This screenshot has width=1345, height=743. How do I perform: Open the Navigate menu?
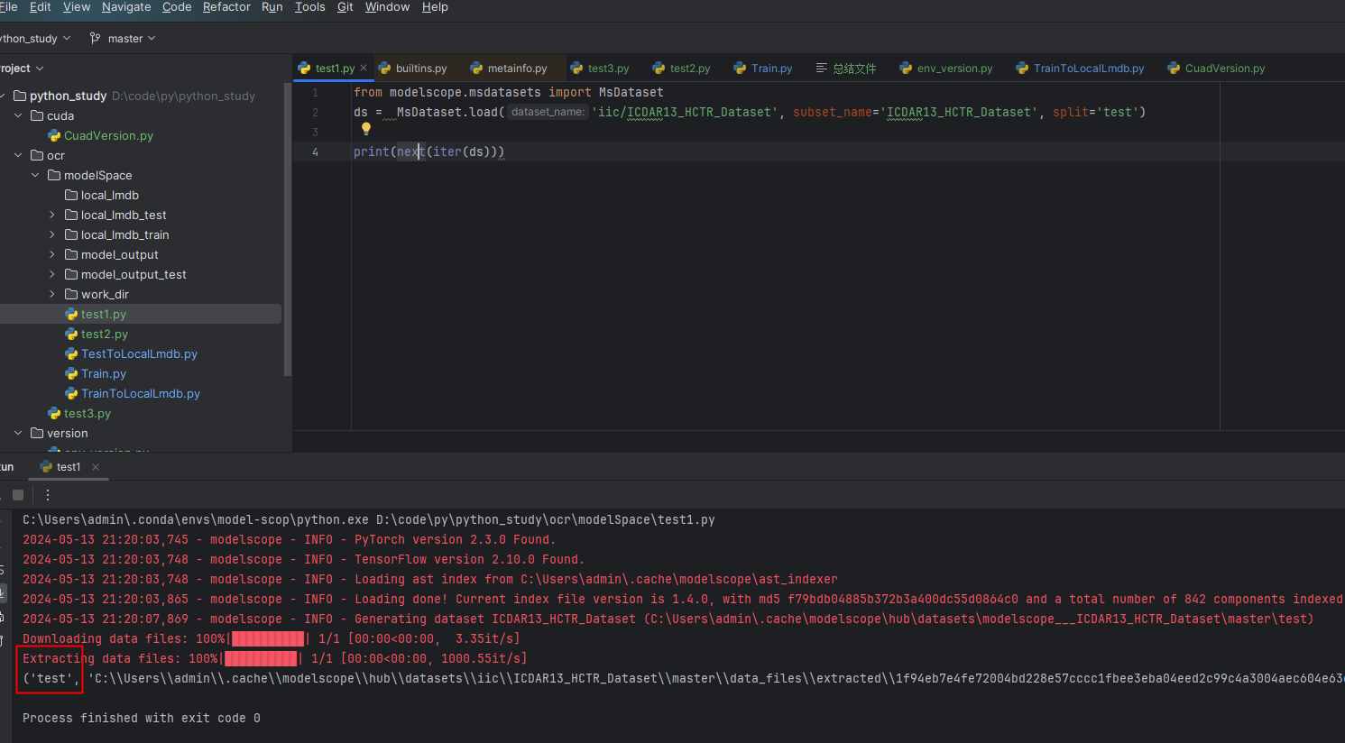click(x=126, y=7)
